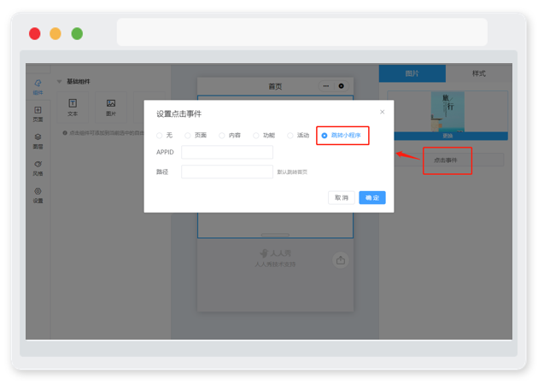This screenshot has height=384, width=538.
Task: Click the travel poster thumbnail
Action: tap(447, 112)
